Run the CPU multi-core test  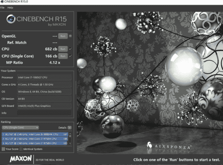(63, 49)
